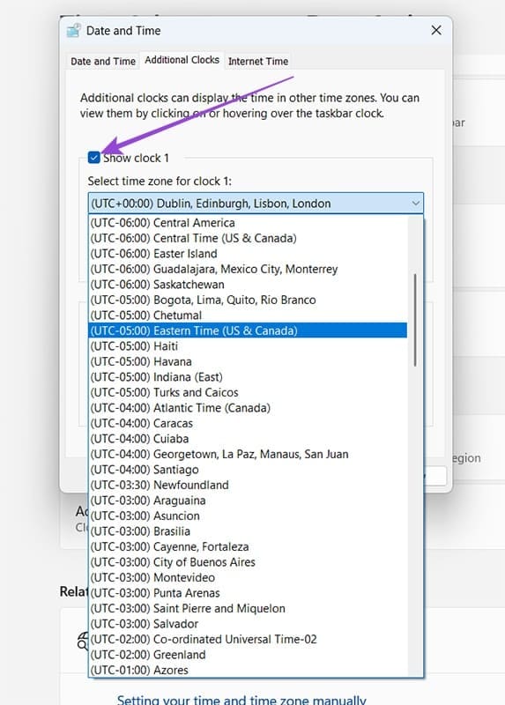The height and width of the screenshot is (705, 505).
Task: Click the Date and Time dialog title icon
Action: 73,31
